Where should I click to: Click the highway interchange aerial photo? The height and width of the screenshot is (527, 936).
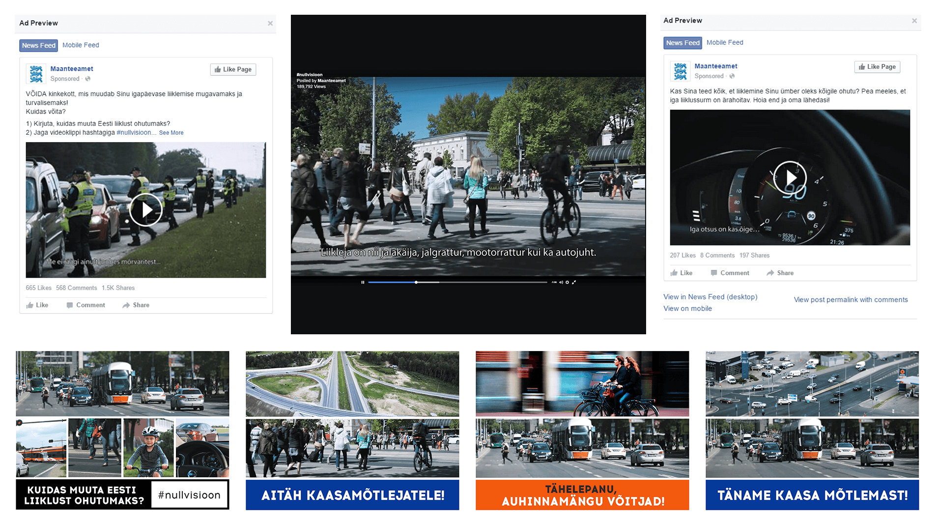(352, 383)
